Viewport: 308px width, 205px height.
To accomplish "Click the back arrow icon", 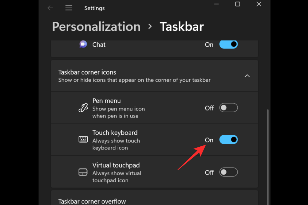I will (x=50, y=8).
